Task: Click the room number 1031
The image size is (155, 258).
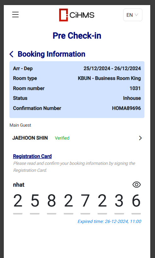Action: (x=135, y=88)
